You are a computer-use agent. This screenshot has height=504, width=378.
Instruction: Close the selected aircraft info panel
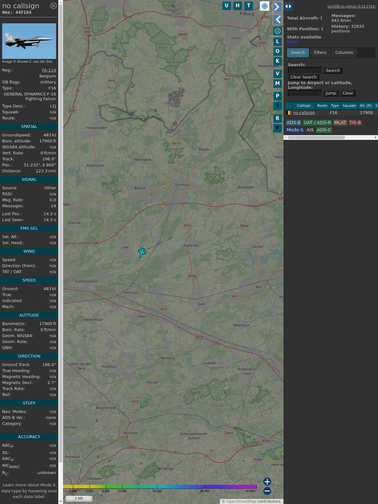(x=54, y=6)
